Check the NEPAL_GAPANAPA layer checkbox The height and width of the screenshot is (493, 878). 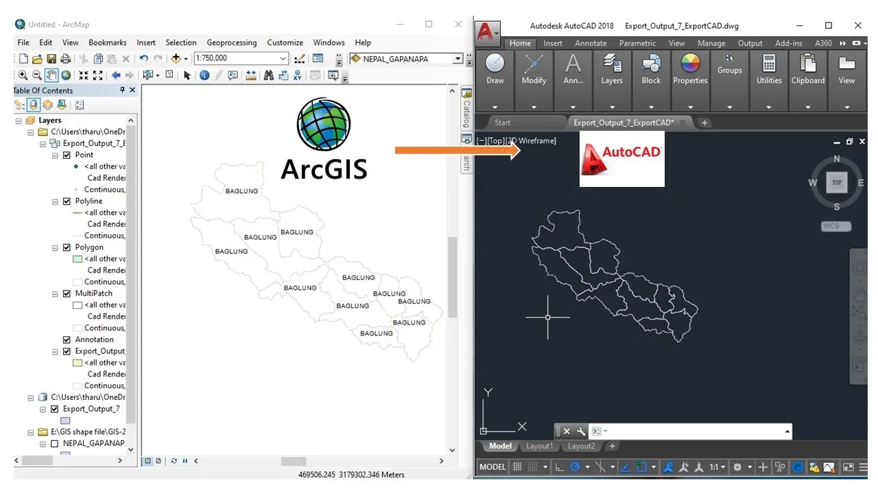[54, 444]
